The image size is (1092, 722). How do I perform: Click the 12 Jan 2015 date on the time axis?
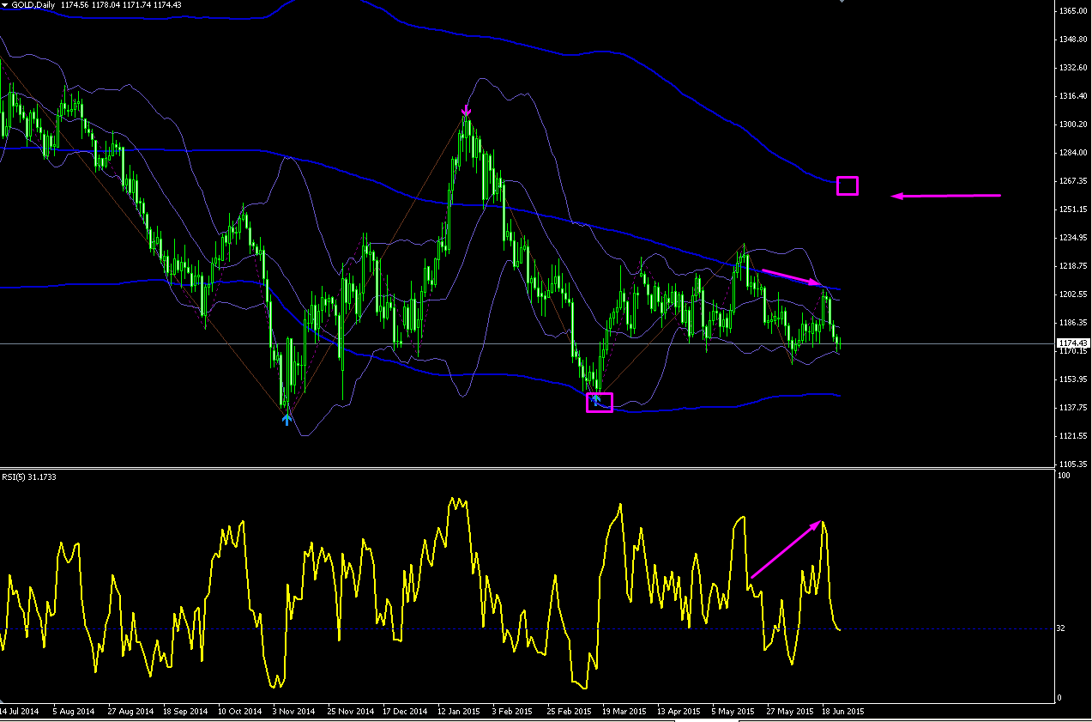point(457,712)
